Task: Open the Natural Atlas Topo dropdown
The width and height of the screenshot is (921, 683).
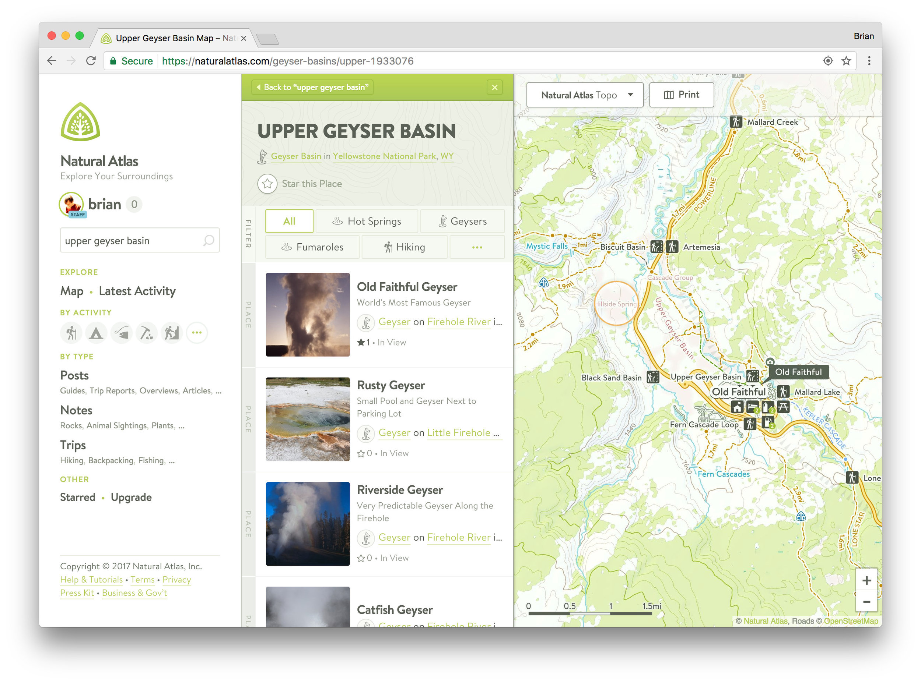Action: point(585,95)
